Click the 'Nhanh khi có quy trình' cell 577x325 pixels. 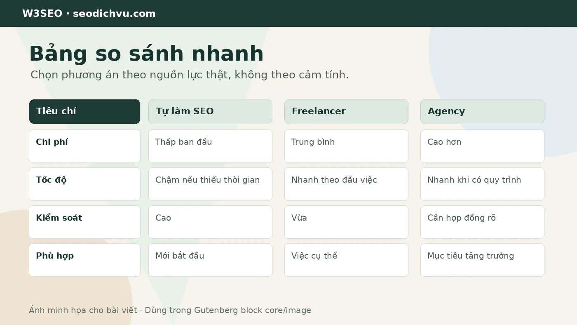pyautogui.click(x=482, y=184)
